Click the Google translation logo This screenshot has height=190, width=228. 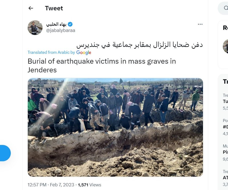(84, 52)
